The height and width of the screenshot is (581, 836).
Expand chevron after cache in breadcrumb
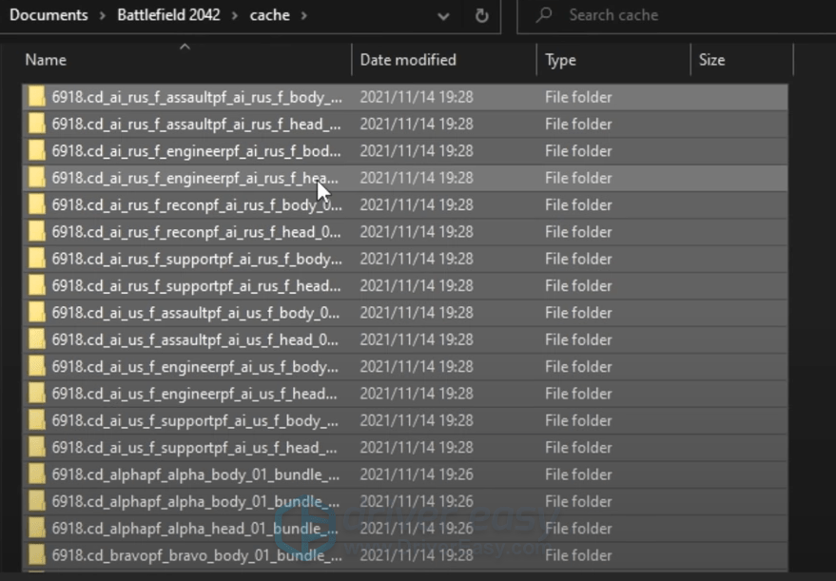(304, 15)
